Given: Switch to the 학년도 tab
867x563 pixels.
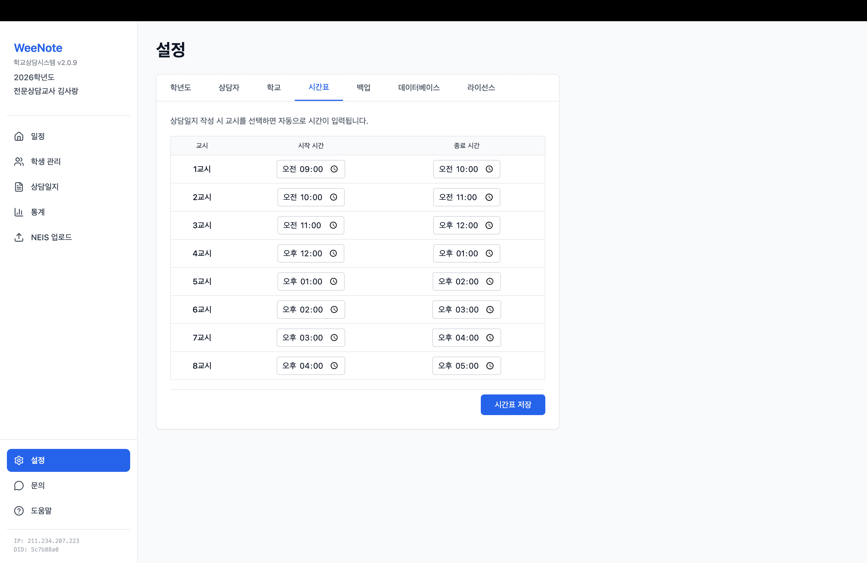Looking at the screenshot, I should pyautogui.click(x=180, y=87).
